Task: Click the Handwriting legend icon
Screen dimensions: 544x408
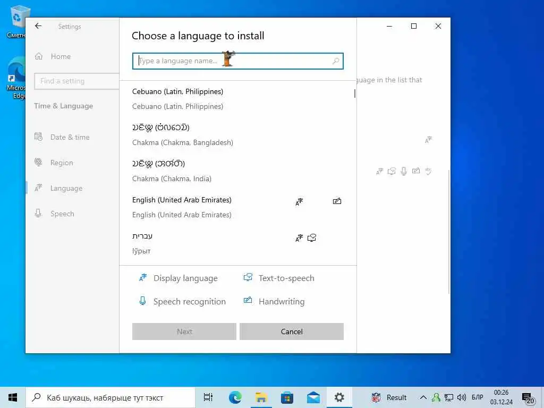Action: point(248,300)
